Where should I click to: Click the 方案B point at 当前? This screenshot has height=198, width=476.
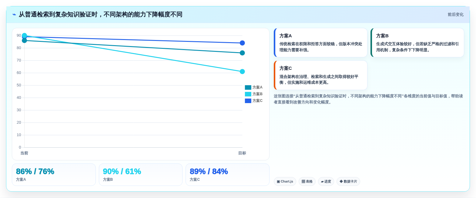point(25,35)
